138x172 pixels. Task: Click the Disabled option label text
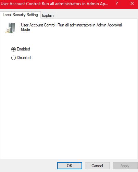[24, 58]
